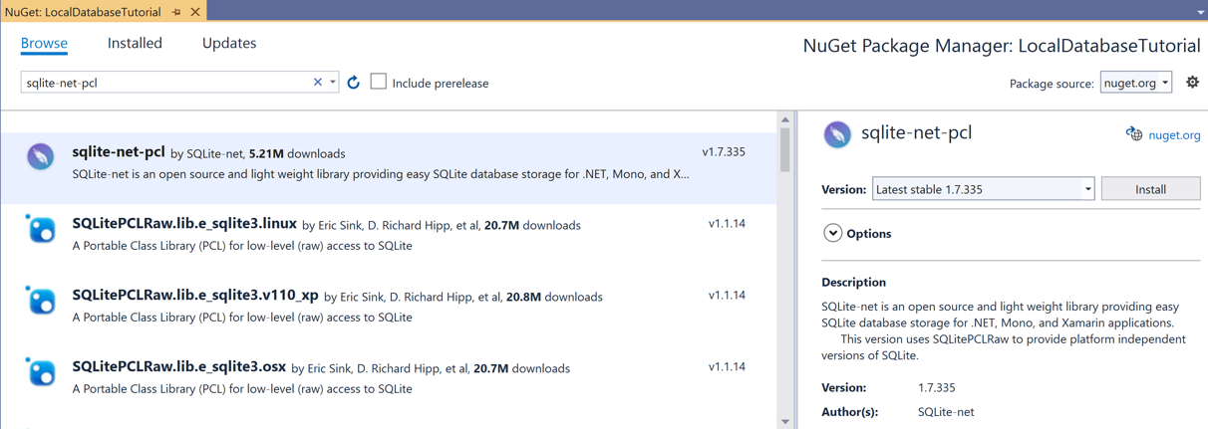
Task: Click the refresh icon next to search box
Action: (x=353, y=83)
